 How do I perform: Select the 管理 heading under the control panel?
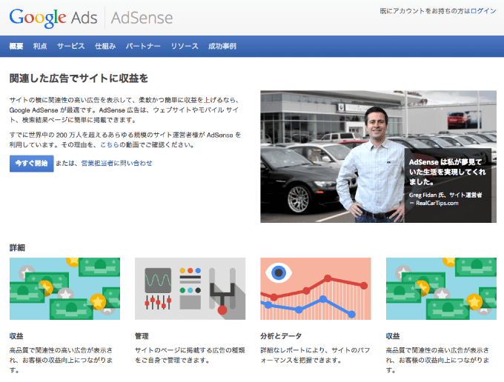point(142,335)
